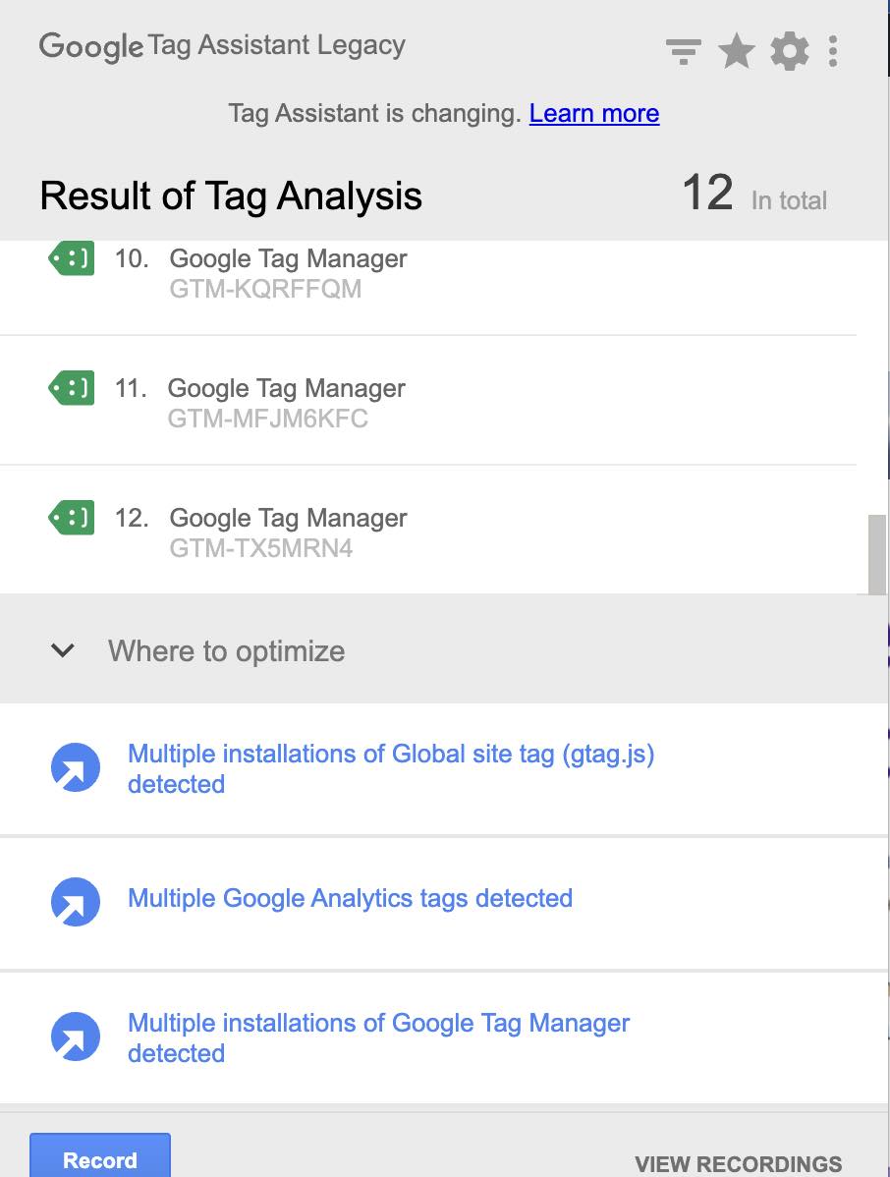Open Multiple installations of Global site tag link

click(391, 768)
